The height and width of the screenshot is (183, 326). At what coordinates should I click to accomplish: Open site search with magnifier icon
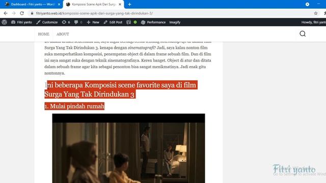click(303, 34)
